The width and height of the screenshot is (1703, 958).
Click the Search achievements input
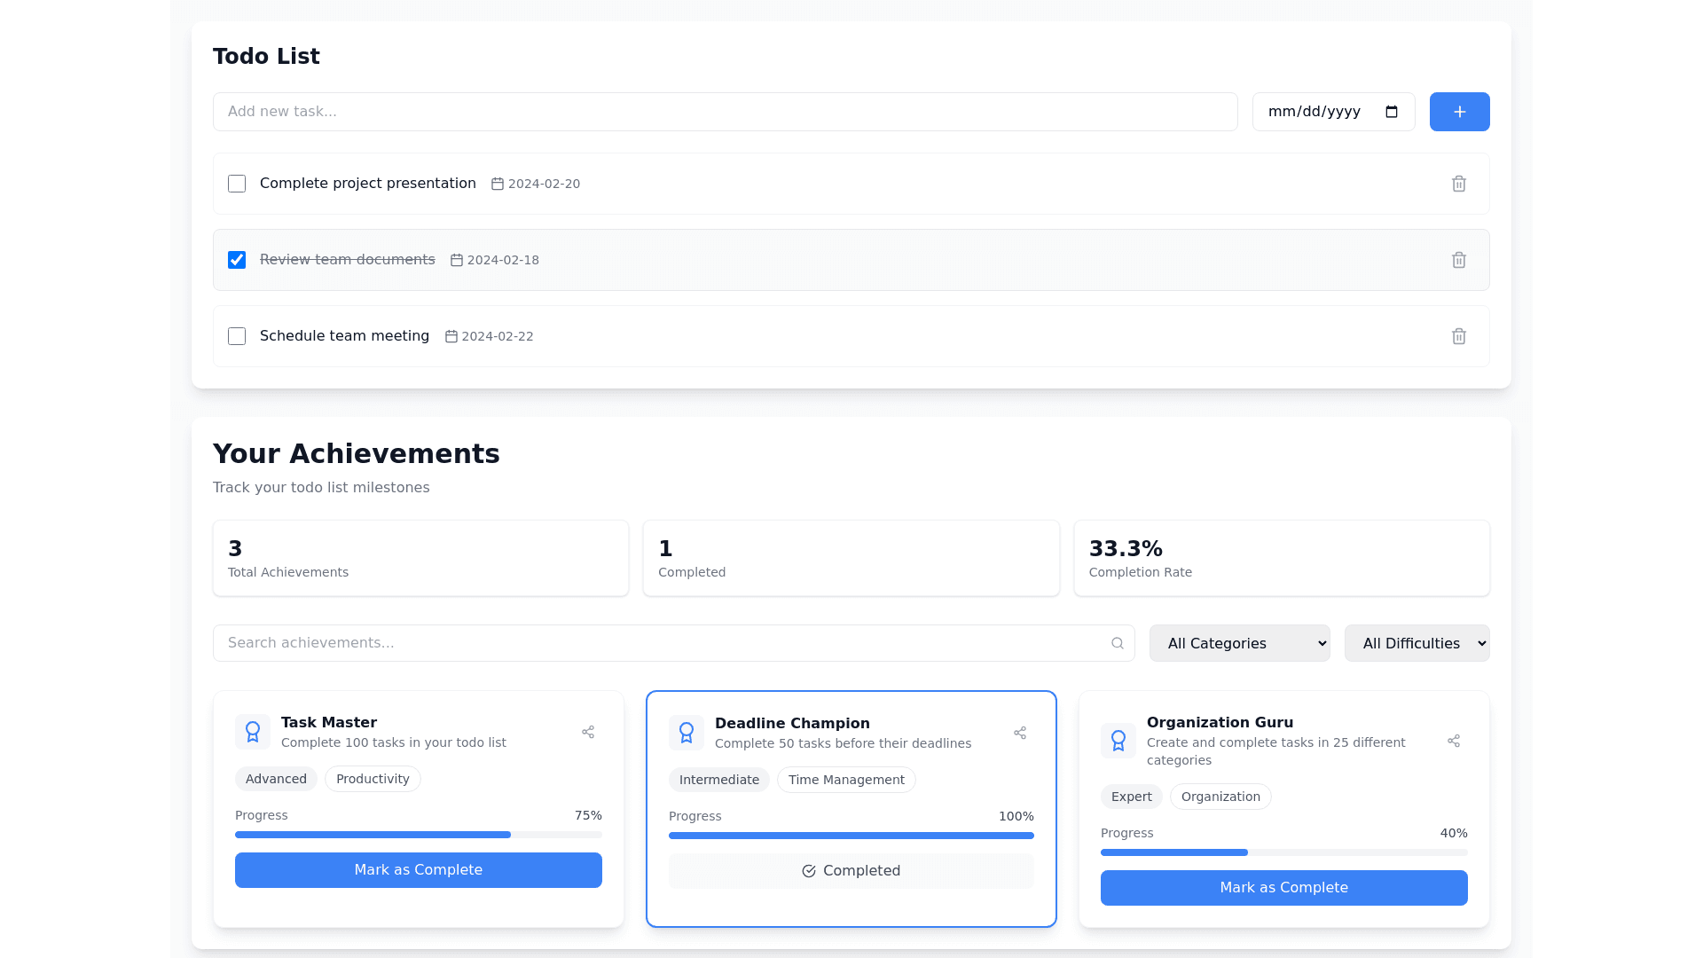click(x=661, y=643)
